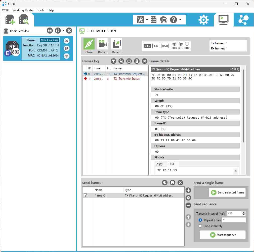Remove all radio modules with X icon
The height and width of the screenshot is (252, 254).
[x=69, y=31]
